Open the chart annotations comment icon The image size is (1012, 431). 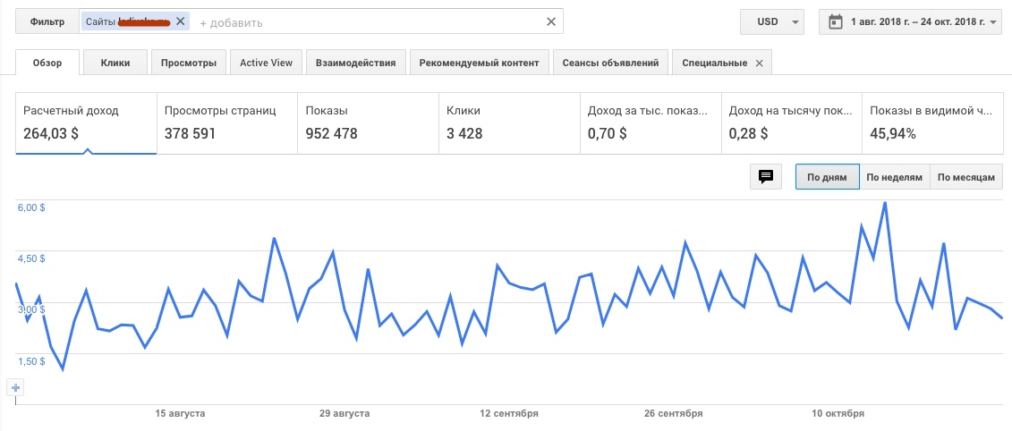tap(765, 177)
